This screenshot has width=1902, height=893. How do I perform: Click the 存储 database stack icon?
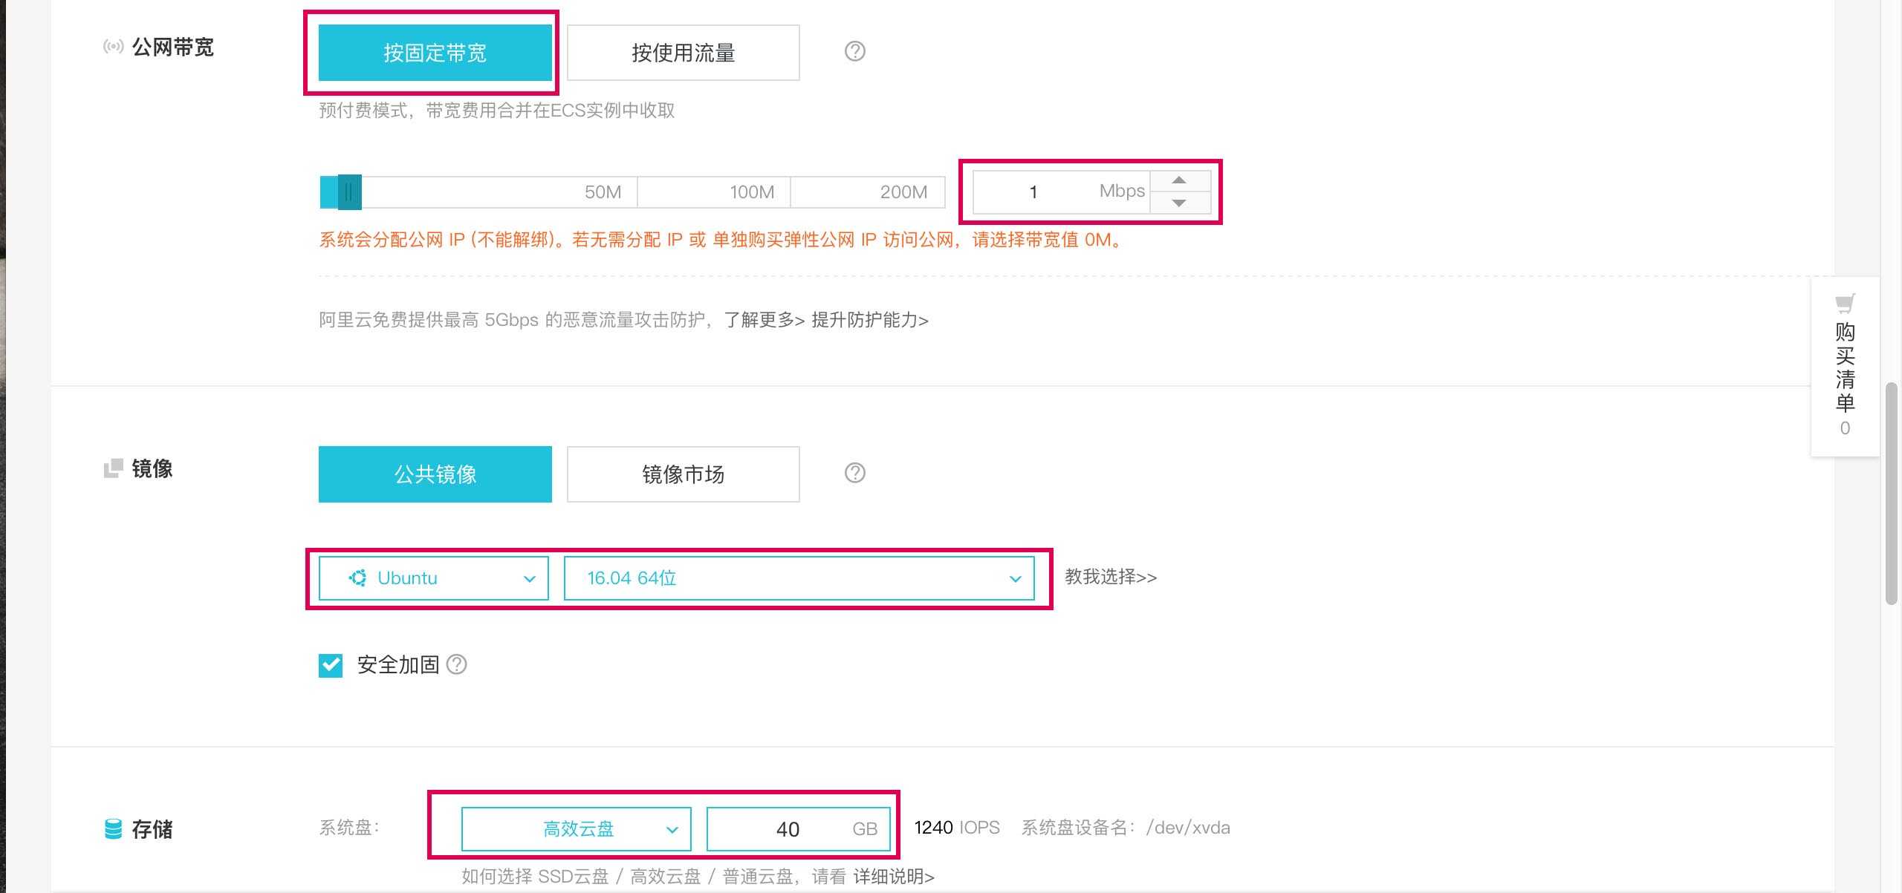[x=113, y=829]
